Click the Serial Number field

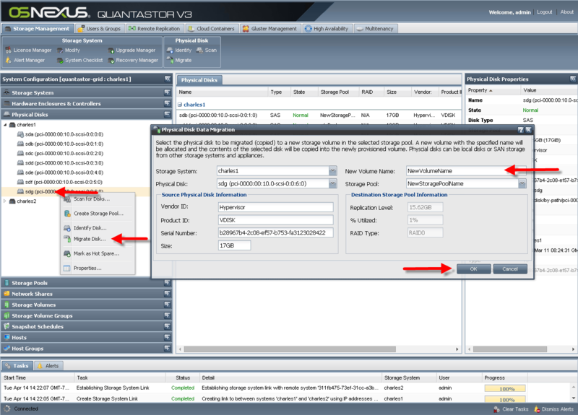click(x=276, y=232)
